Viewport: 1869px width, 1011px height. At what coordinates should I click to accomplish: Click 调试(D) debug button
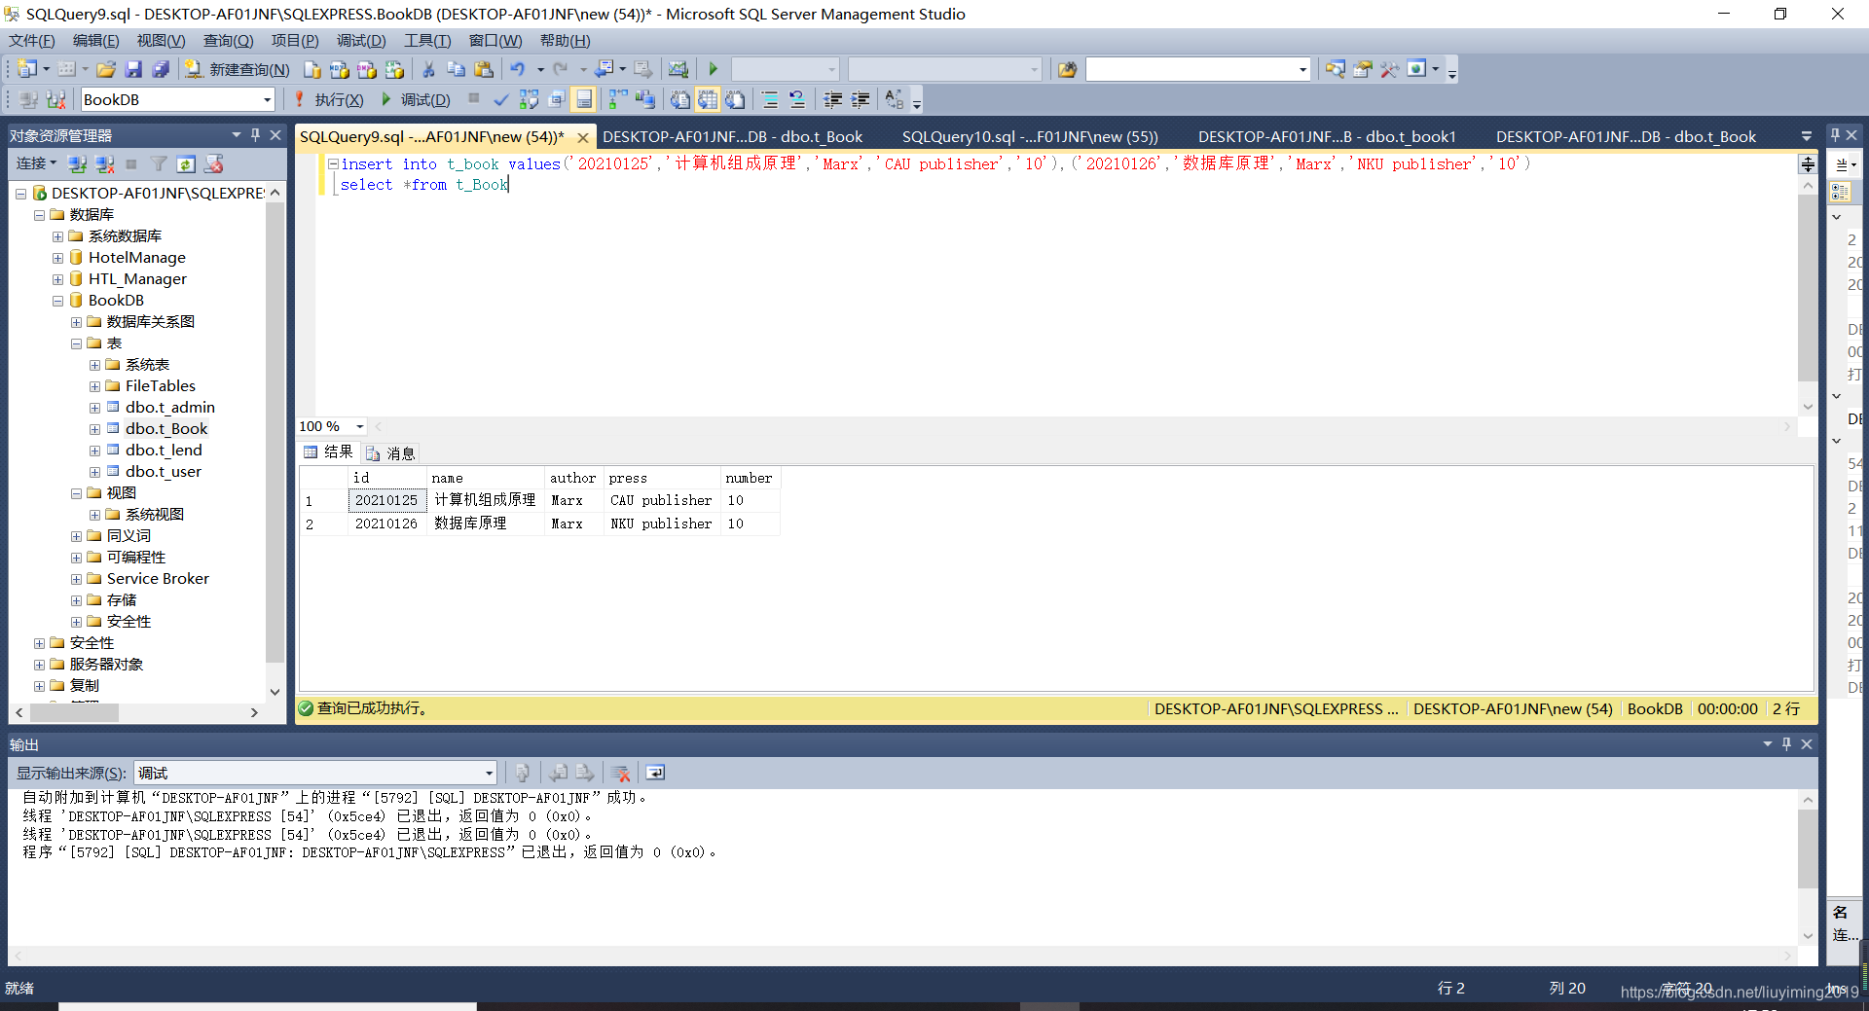click(x=415, y=99)
